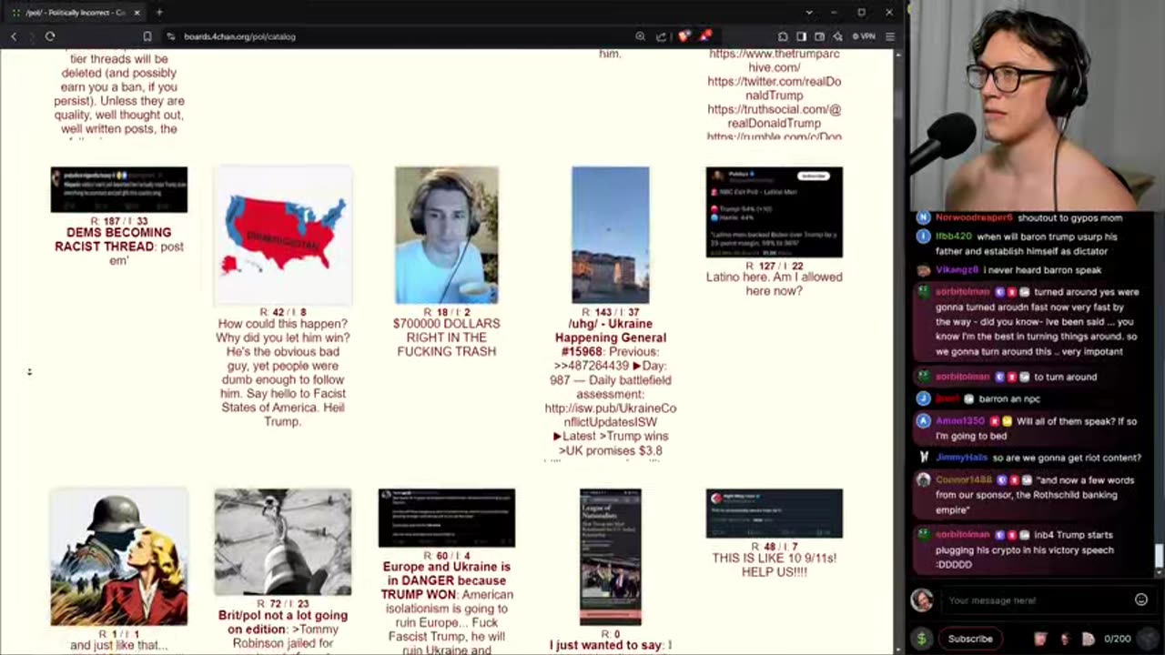Viewport: 1165px width, 655px height.
Task: Reload the 4chan catalog page
Action: coord(50,36)
